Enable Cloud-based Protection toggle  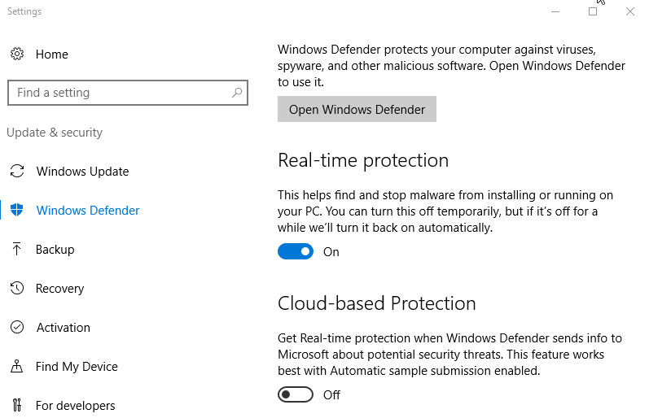[296, 395]
